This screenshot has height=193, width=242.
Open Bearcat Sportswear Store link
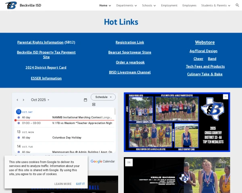(129, 52)
